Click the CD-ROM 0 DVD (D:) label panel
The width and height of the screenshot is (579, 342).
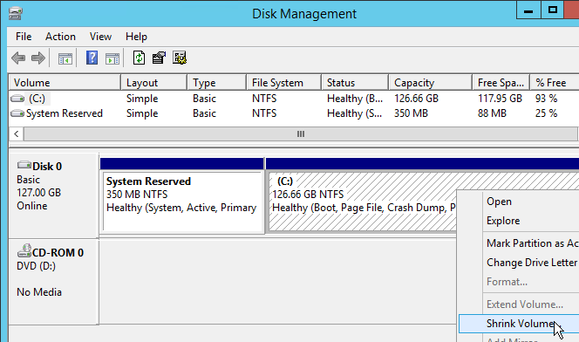tap(54, 282)
